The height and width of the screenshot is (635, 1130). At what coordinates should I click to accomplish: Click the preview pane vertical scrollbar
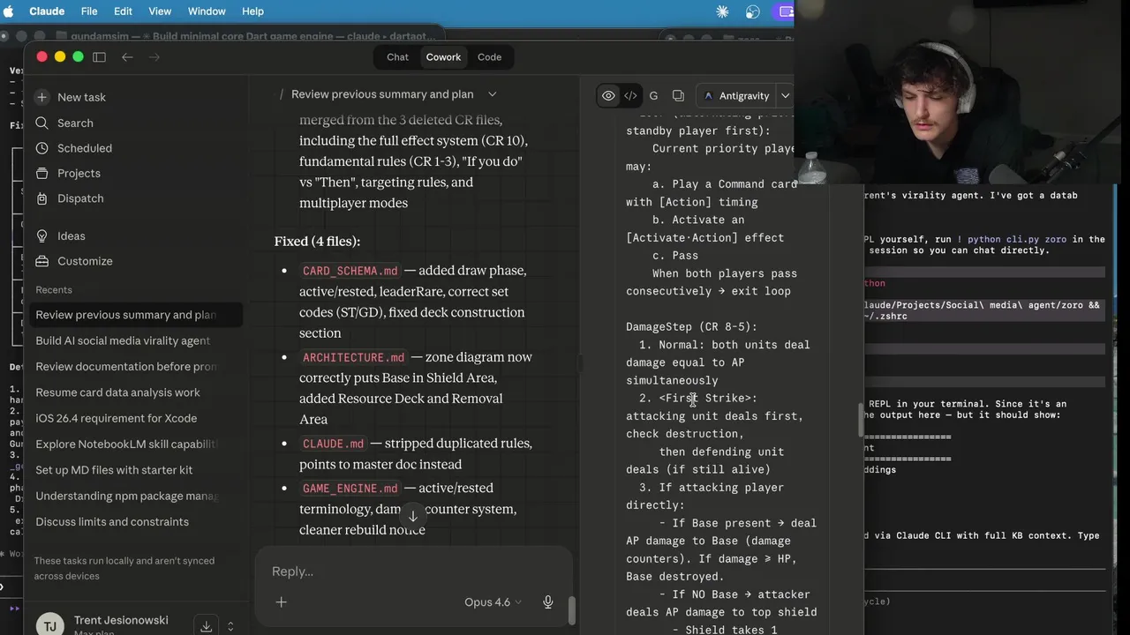point(862,420)
